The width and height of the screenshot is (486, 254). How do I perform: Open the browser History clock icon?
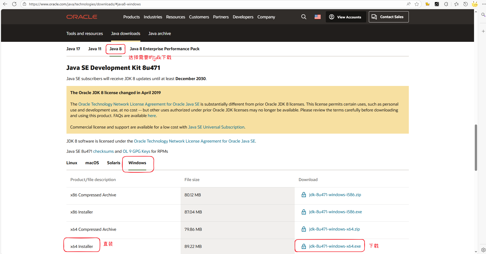(x=466, y=4)
